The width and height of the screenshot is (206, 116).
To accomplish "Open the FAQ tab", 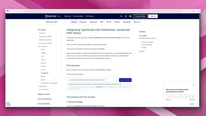I will point(102,22).
